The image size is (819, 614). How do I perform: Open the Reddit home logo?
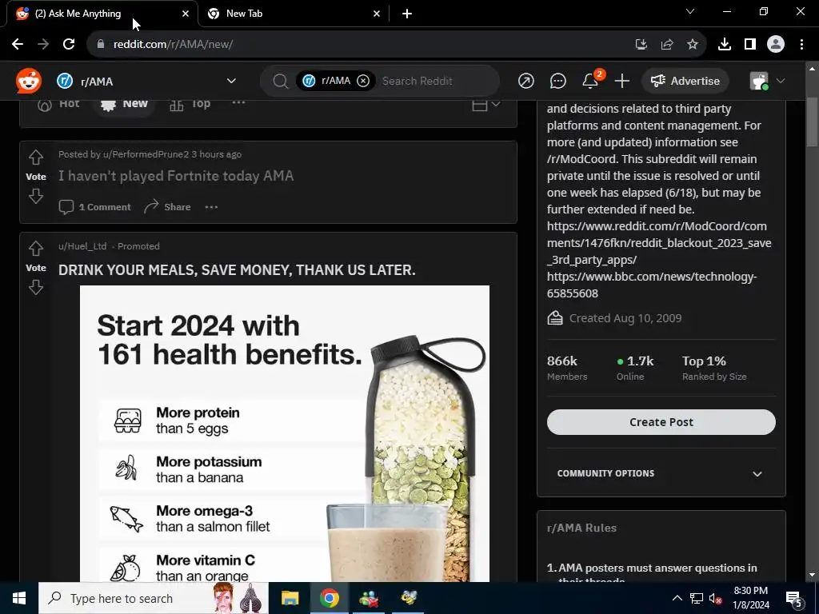[x=28, y=81]
